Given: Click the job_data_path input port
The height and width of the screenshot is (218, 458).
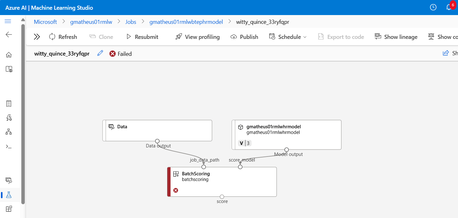Looking at the screenshot, I should point(204,167).
